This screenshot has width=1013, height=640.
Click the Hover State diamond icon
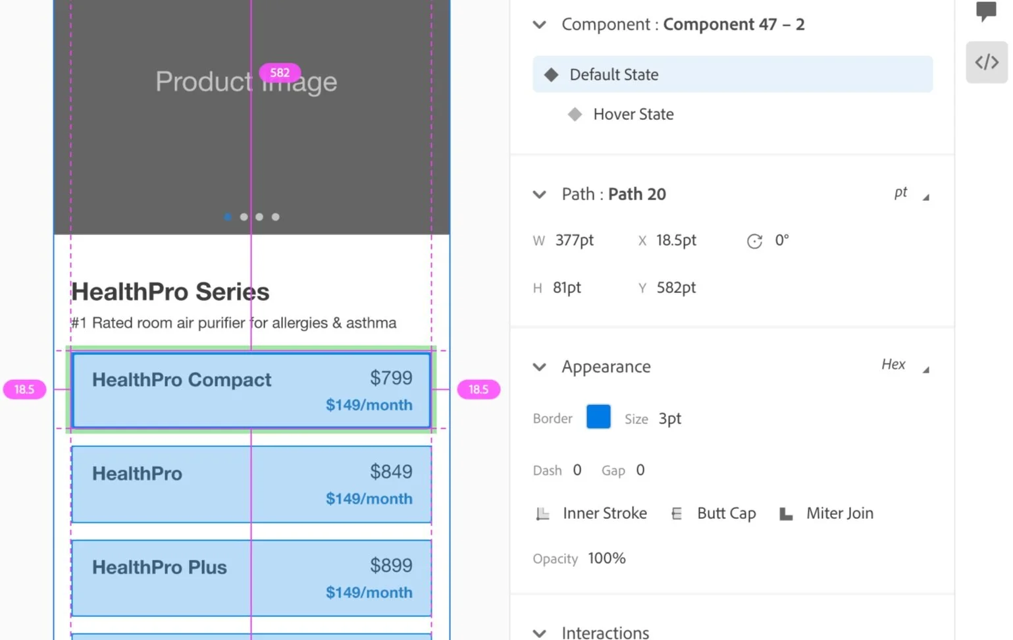[575, 114]
